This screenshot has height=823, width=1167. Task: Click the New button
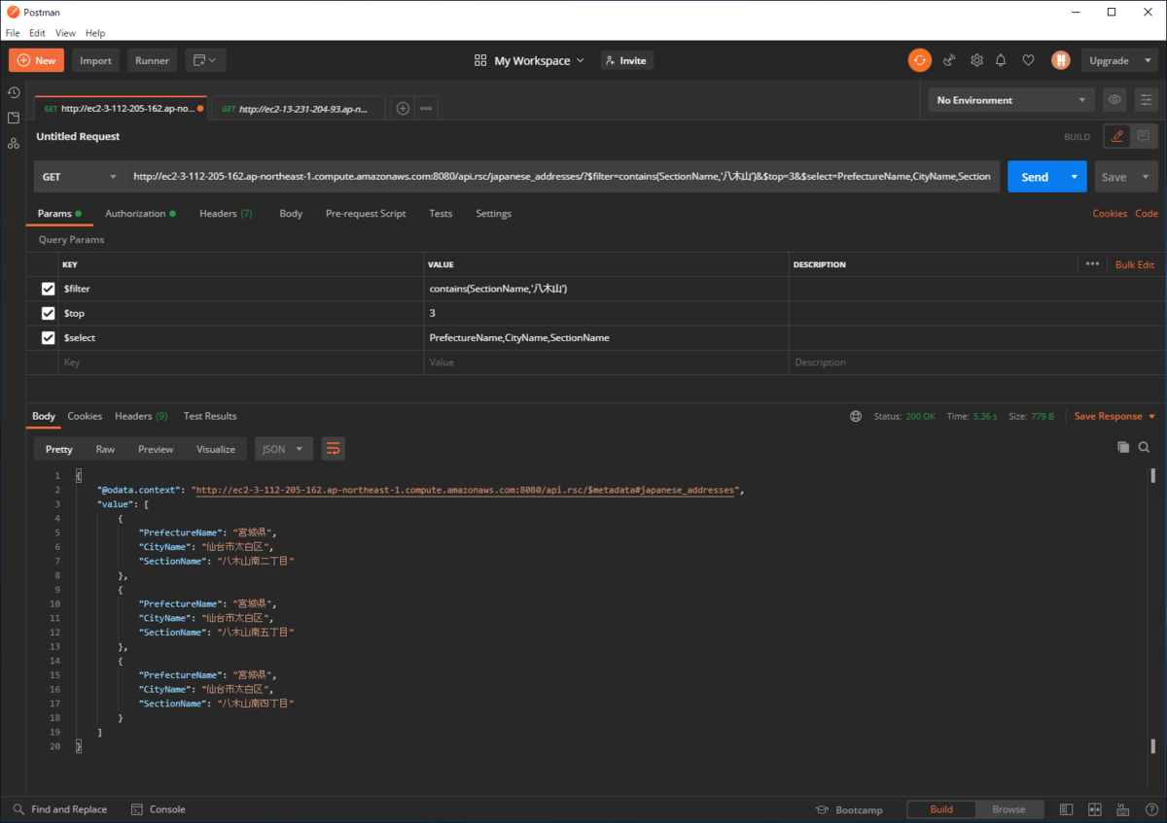pyautogui.click(x=37, y=60)
